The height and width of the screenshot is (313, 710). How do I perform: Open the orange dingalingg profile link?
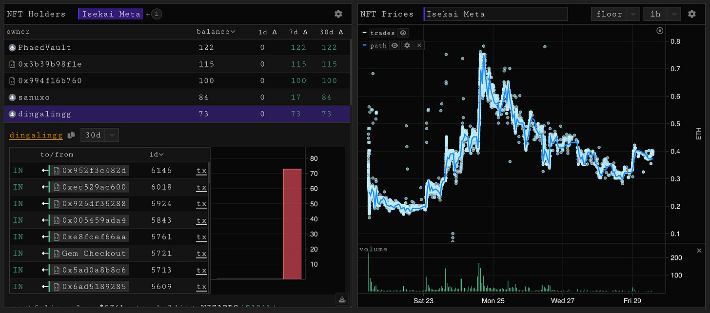[x=37, y=135]
